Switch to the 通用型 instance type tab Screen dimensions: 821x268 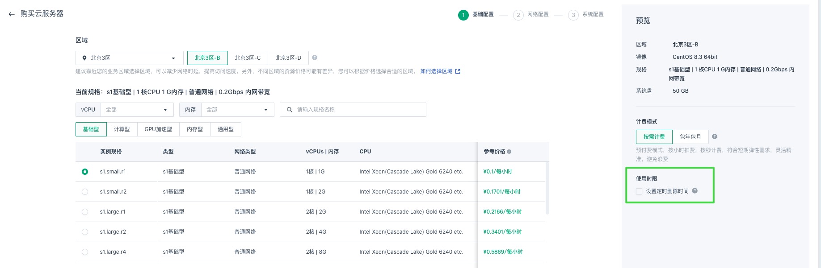pos(226,129)
